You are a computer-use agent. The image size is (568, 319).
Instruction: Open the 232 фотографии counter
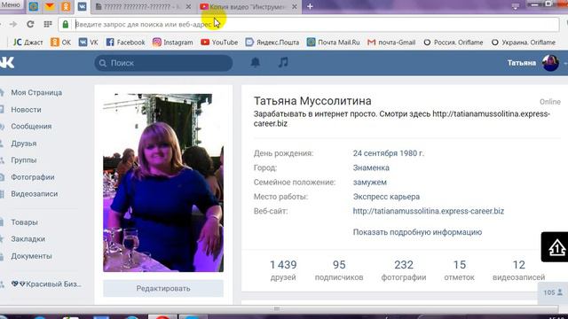tap(404, 270)
